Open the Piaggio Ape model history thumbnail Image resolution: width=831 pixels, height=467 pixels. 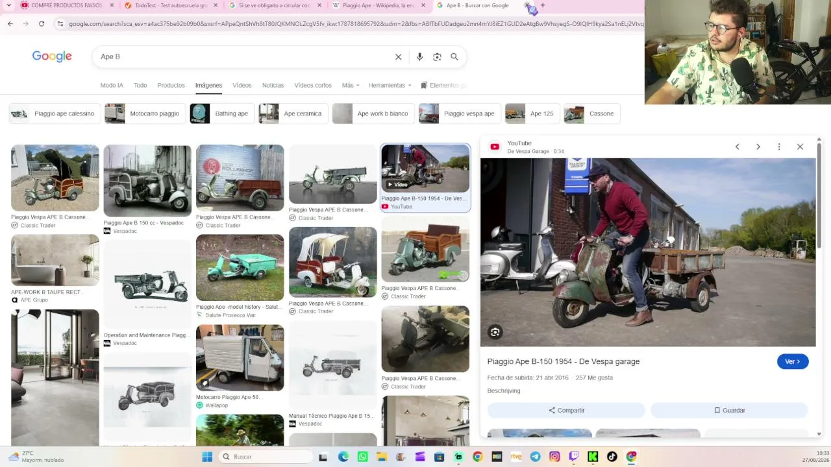(240, 268)
